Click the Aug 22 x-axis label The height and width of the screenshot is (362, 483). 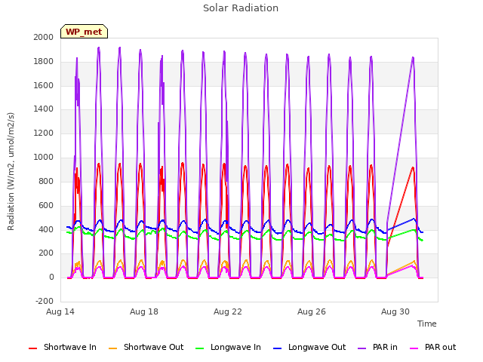pyautogui.click(x=228, y=311)
